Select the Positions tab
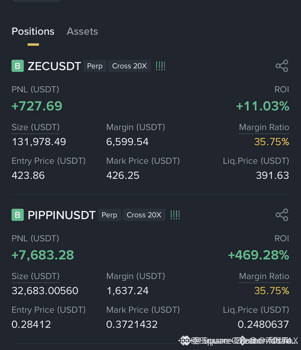301x350 pixels. (33, 31)
